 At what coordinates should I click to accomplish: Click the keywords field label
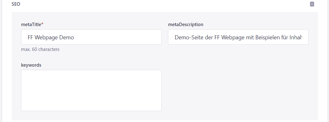(x=31, y=65)
